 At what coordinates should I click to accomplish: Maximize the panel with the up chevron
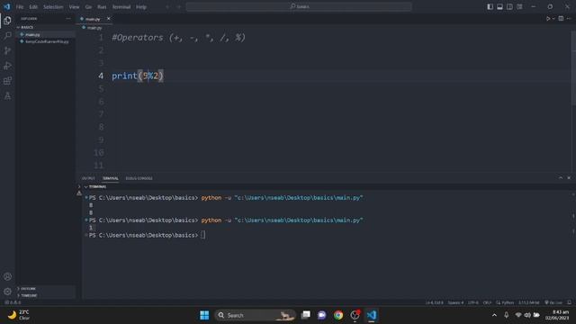(561, 178)
